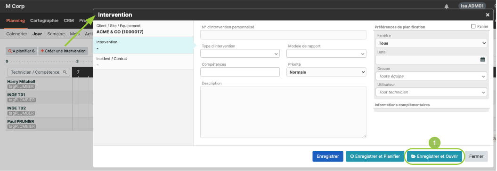Screen dimensions: 497x171
Task: Select the Jour view
Action: 37,34
